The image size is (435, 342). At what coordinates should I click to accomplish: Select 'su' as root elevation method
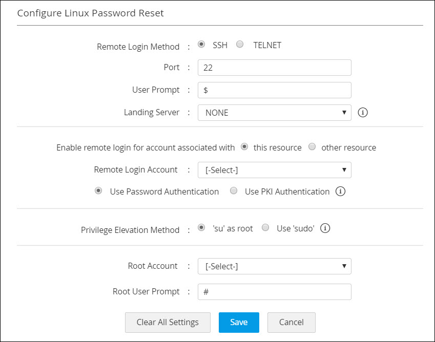pos(201,228)
